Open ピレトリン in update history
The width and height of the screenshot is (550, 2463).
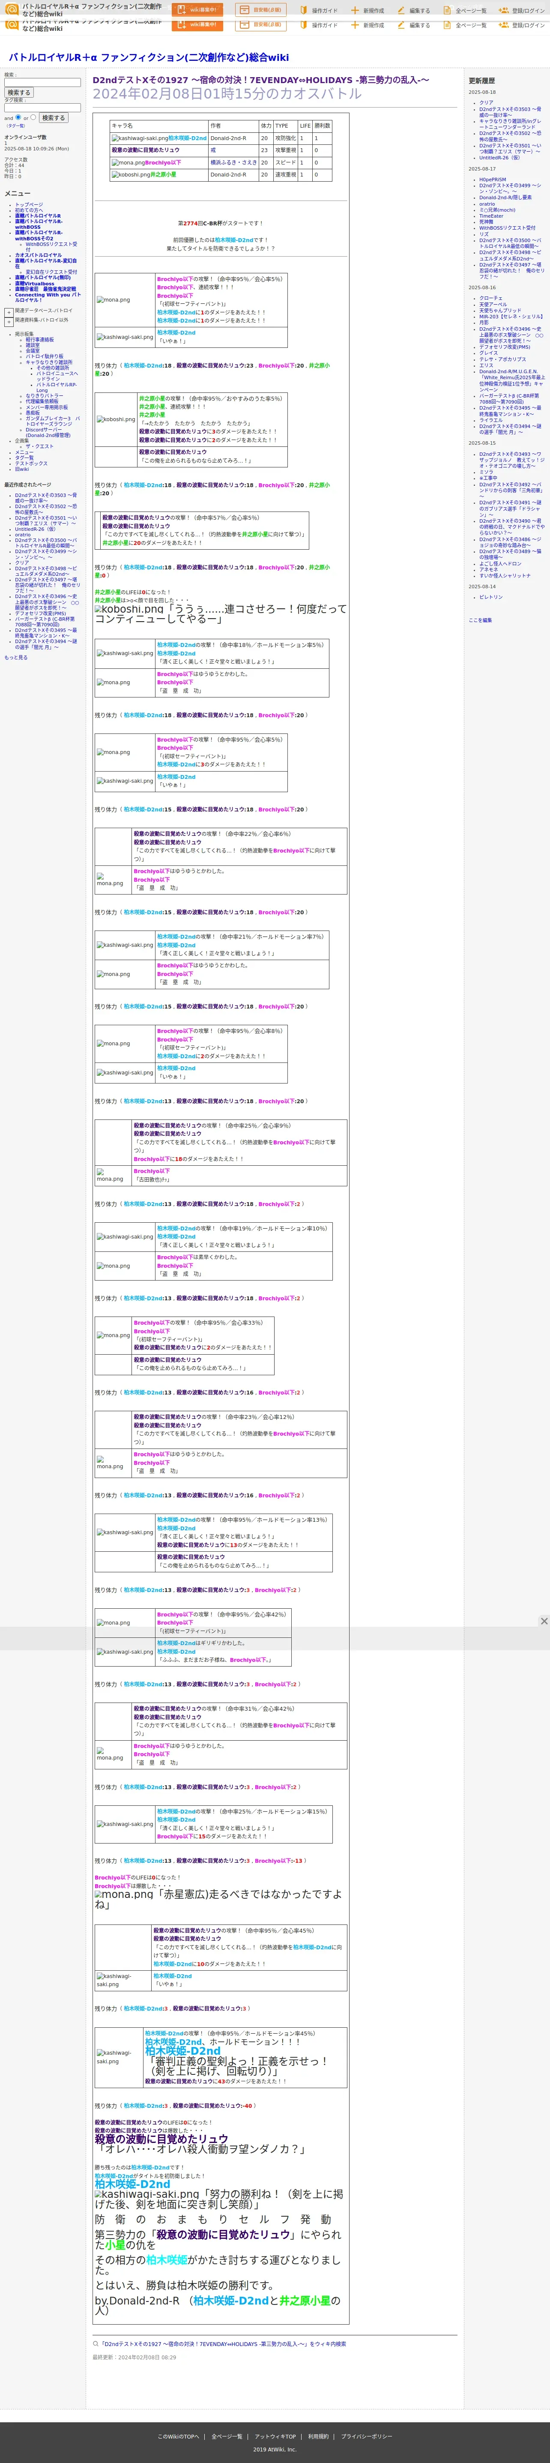491,598
